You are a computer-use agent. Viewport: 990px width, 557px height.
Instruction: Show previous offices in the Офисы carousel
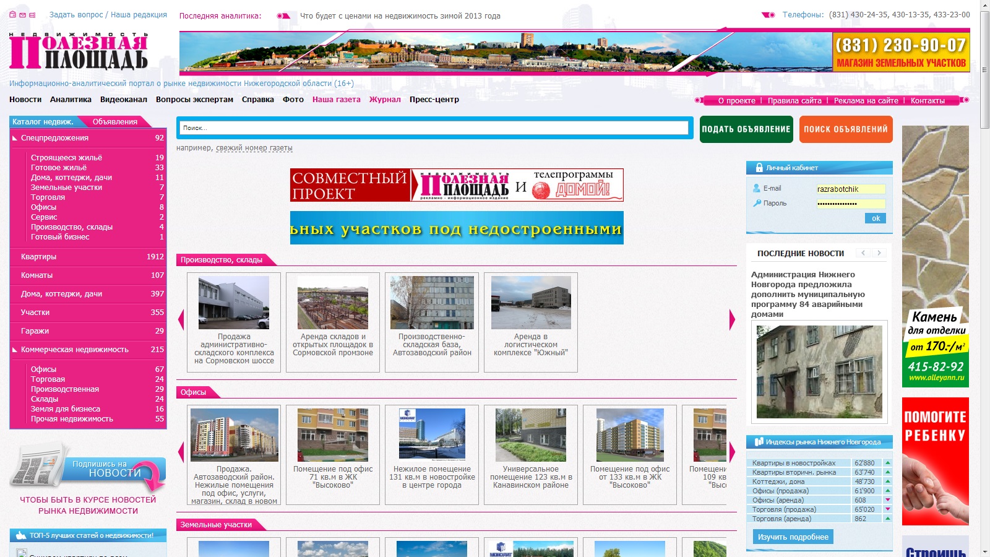point(181,452)
